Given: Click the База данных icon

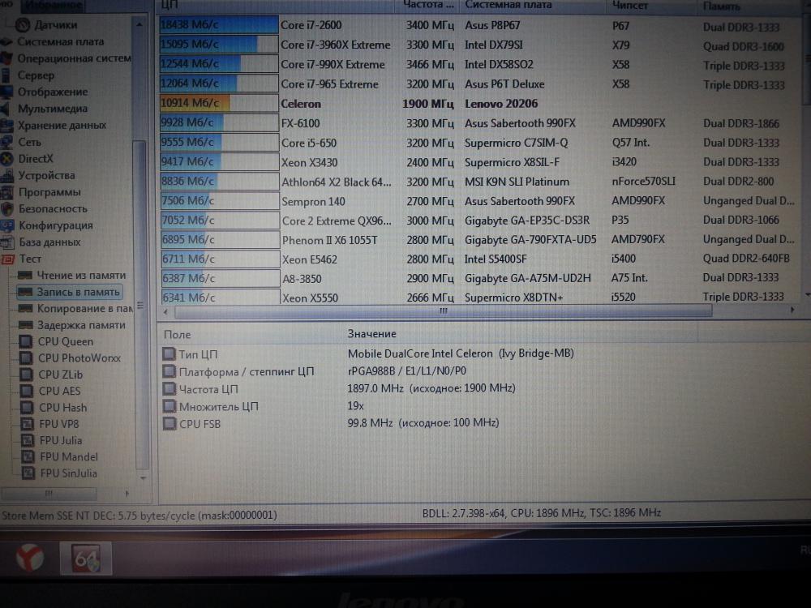Looking at the screenshot, I should [x=6, y=242].
